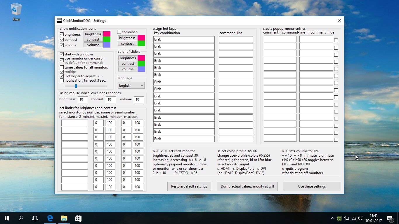
Task: Launch Microsoft Edge from the taskbar
Action: [x=50, y=218]
